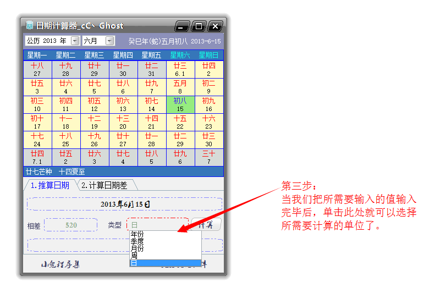Click the 计算 button
The image size is (424, 299).
point(206,224)
